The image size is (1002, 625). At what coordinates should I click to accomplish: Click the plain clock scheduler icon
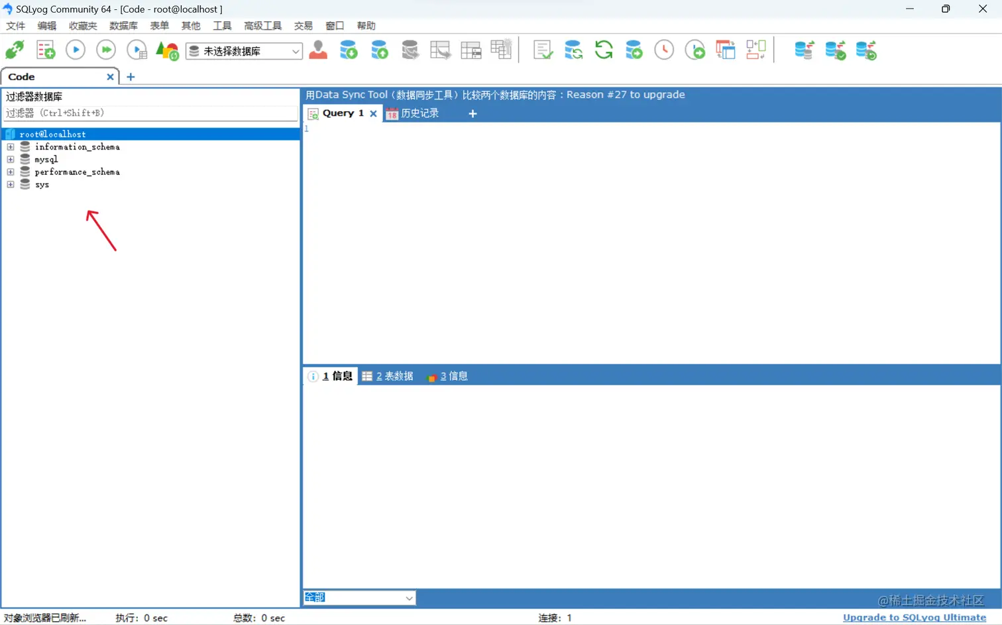click(x=664, y=50)
